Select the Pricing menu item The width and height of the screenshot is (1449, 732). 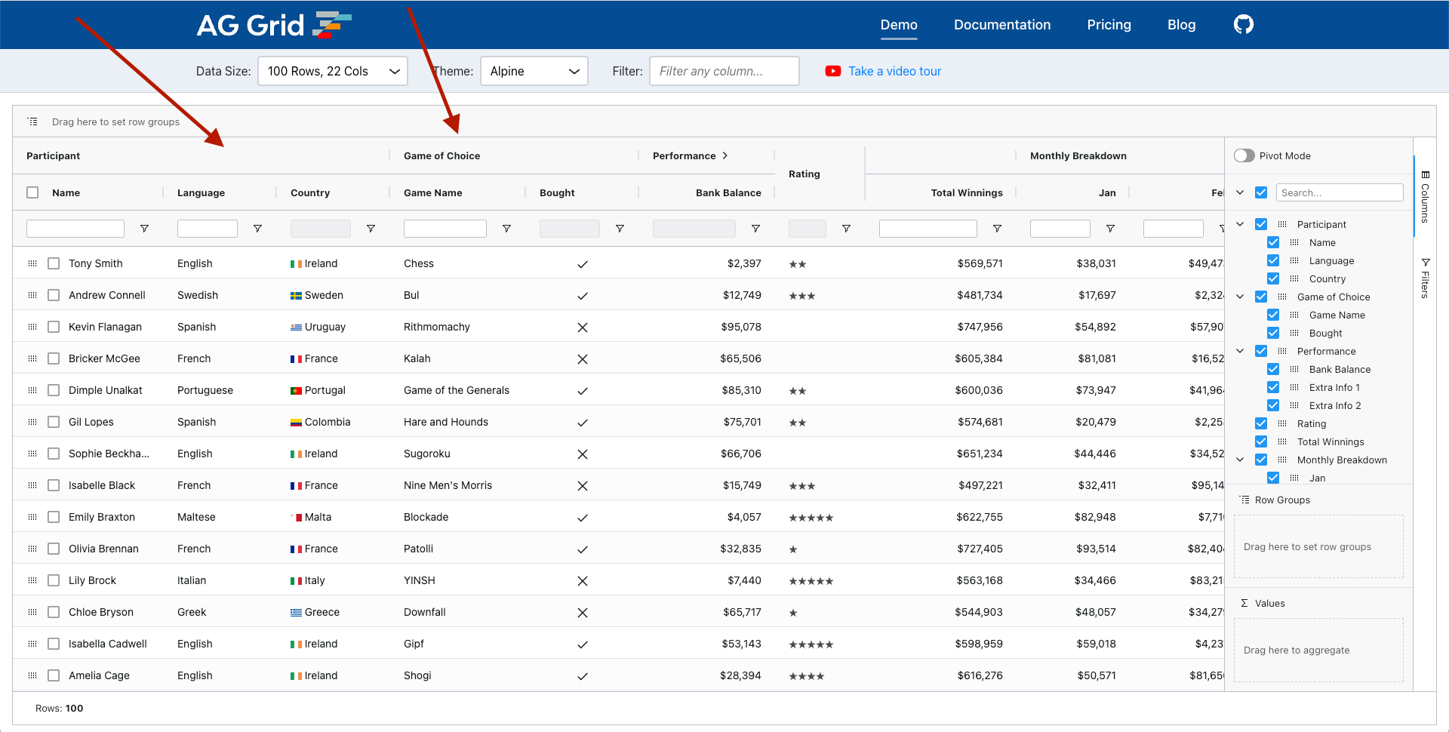click(1109, 24)
